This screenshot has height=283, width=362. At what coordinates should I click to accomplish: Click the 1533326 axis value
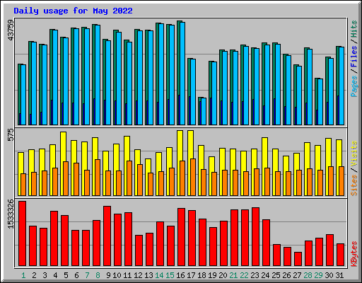click(x=11, y=214)
